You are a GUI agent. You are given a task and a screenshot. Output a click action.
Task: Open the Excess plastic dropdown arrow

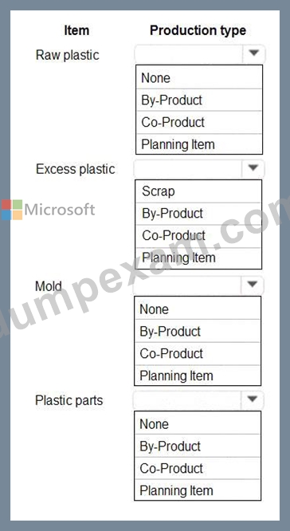253,168
